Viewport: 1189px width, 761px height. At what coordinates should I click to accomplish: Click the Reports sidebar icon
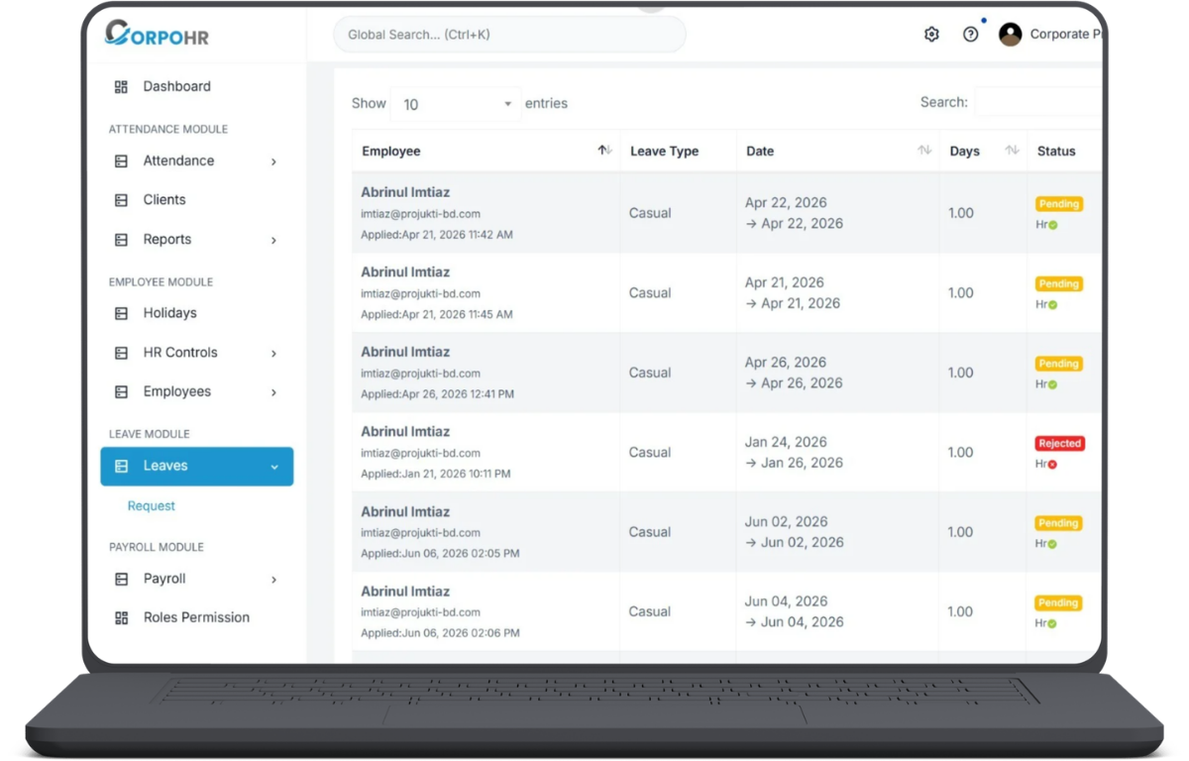point(122,240)
